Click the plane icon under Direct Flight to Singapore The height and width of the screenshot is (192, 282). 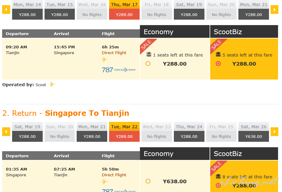coord(105,60)
